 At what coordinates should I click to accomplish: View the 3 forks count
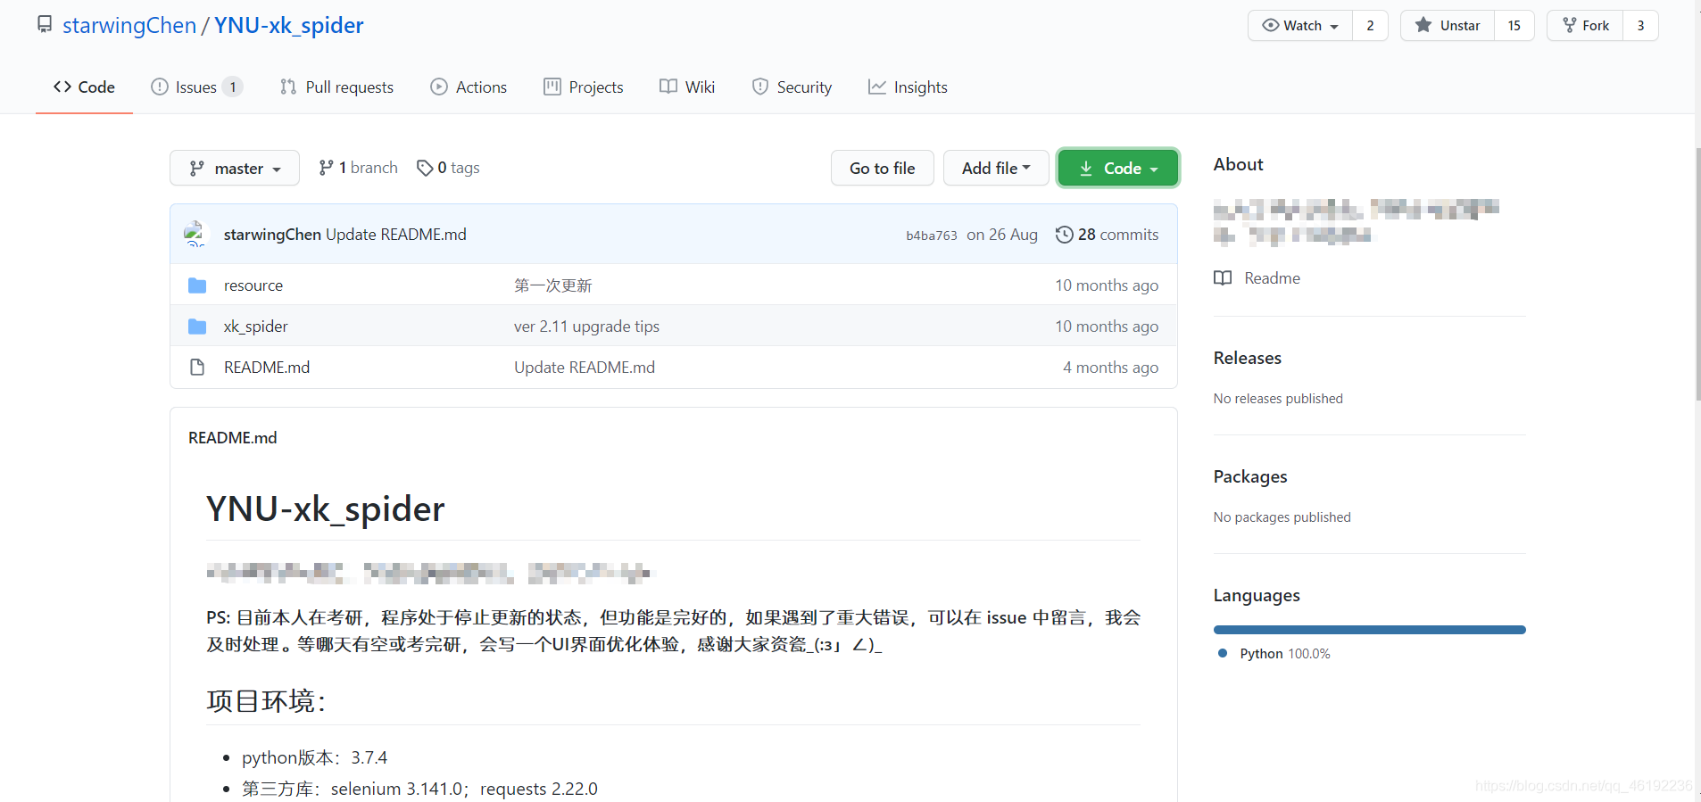click(1640, 26)
